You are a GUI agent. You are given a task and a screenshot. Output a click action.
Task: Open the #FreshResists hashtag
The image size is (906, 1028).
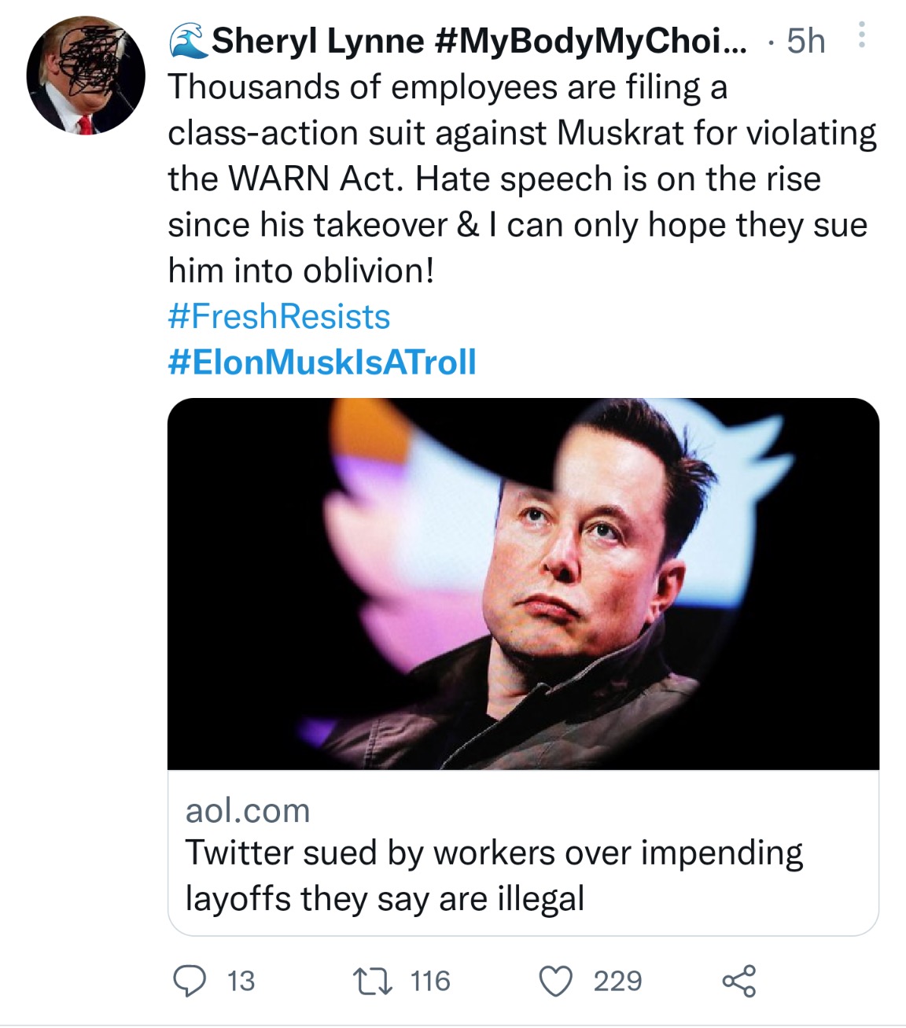[278, 317]
